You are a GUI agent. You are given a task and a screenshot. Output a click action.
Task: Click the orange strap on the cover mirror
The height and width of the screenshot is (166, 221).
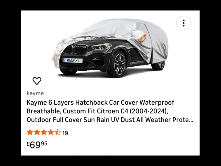pos(142,37)
